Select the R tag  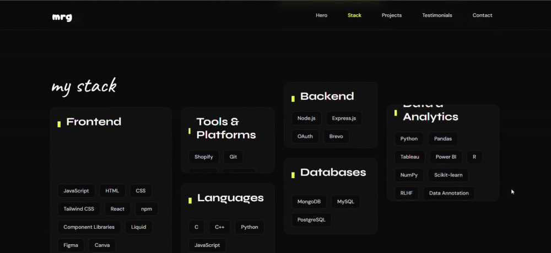pyautogui.click(x=474, y=157)
